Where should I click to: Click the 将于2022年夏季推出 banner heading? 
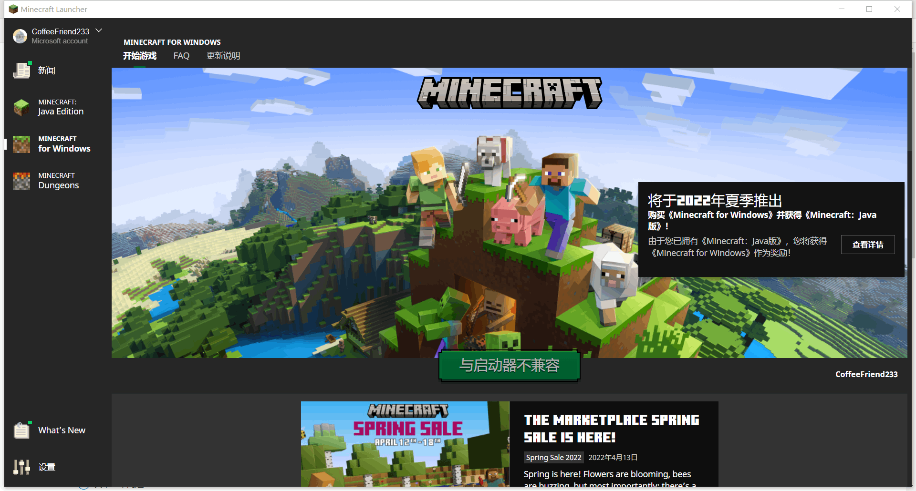715,200
